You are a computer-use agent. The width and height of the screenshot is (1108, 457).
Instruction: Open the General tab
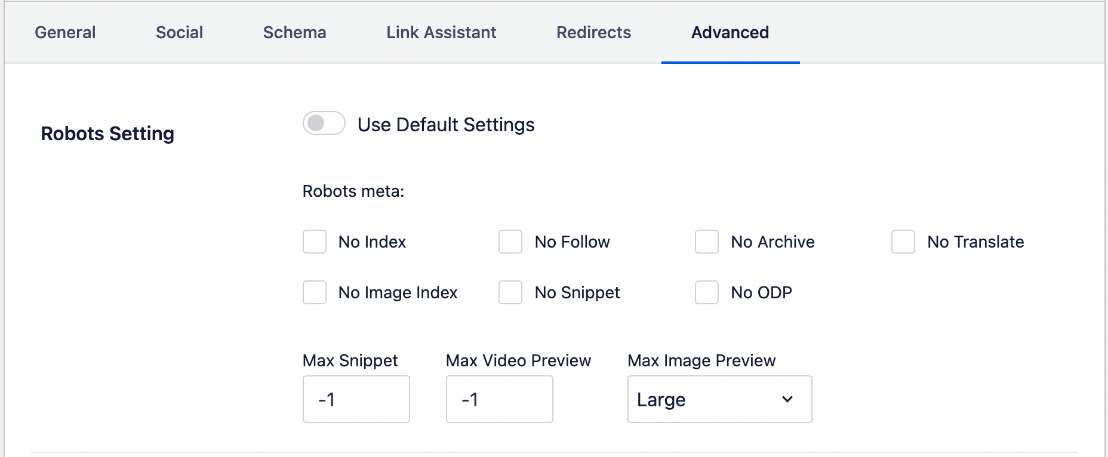point(65,32)
